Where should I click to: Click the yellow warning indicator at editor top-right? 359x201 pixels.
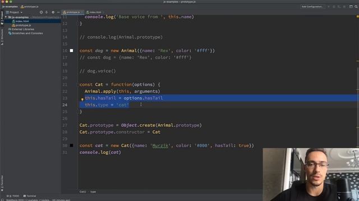357,16
